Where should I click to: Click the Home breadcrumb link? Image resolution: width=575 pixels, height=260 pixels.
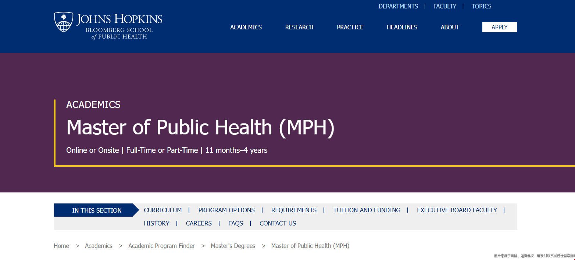click(61, 246)
